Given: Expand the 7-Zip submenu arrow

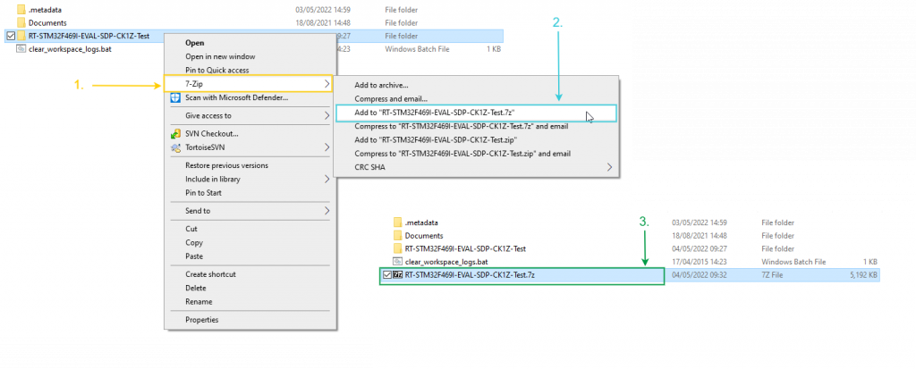Looking at the screenshot, I should click(x=327, y=84).
